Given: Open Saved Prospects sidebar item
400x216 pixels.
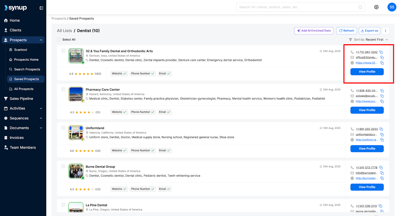Looking at the screenshot, I should pos(25,79).
